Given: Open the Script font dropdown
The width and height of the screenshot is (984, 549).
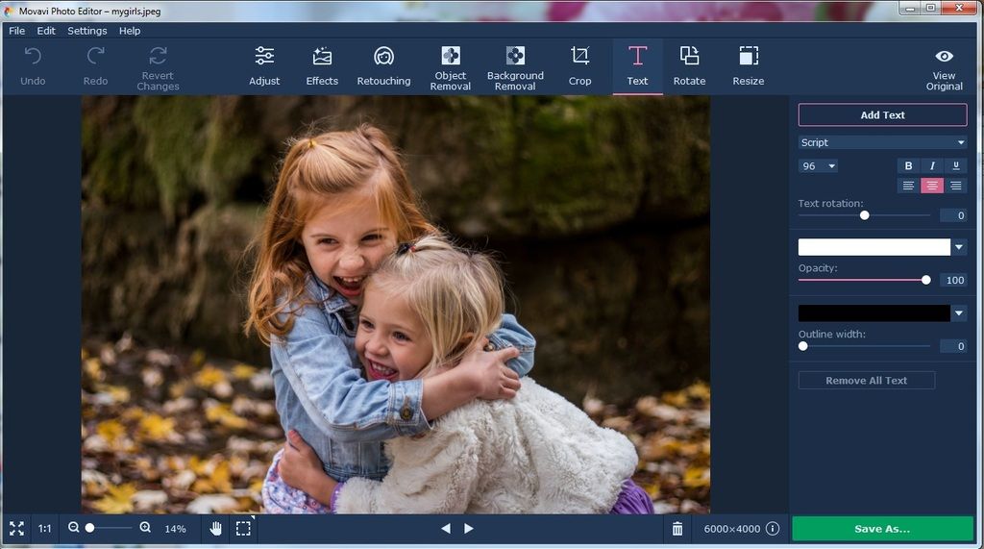Looking at the screenshot, I should click(882, 142).
